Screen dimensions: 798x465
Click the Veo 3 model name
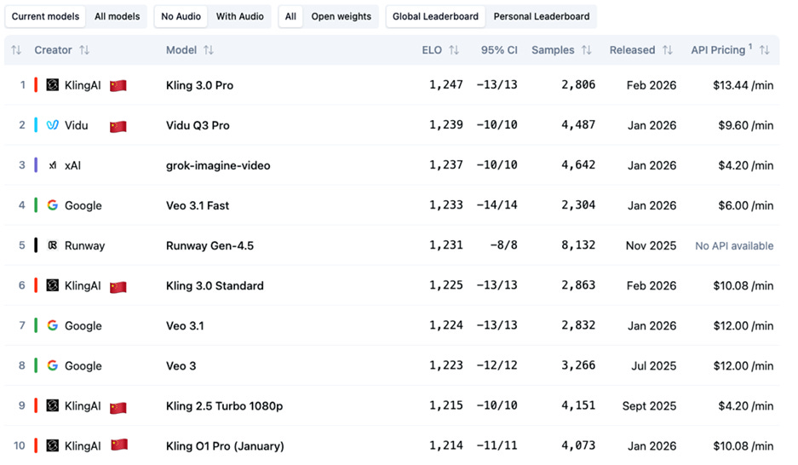coord(181,365)
